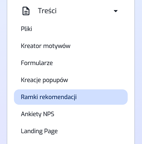This screenshot has height=144, width=142.
Task: Click the Treści section title text
Action: coord(47,11)
